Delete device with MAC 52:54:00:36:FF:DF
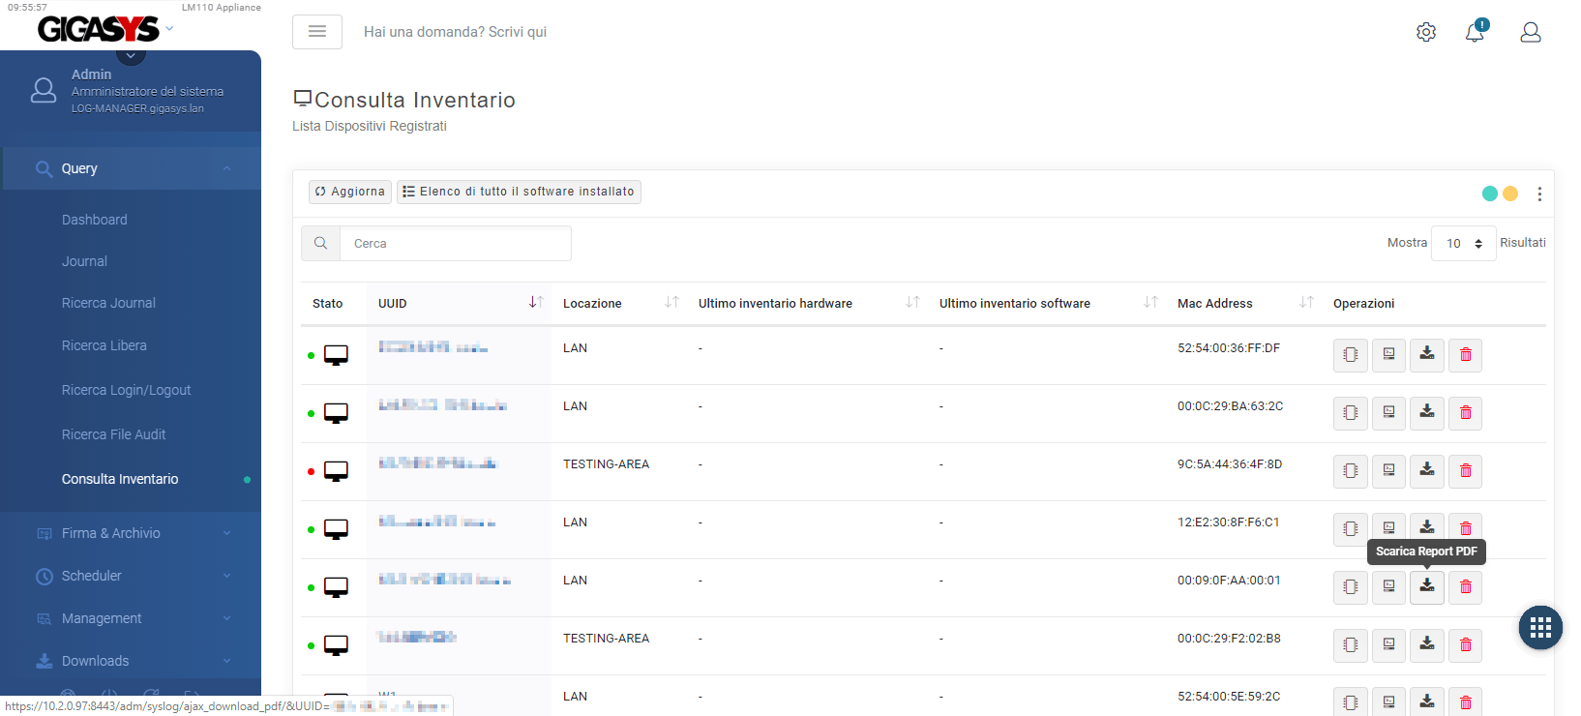Screen dimensions: 1581x716 (1465, 355)
